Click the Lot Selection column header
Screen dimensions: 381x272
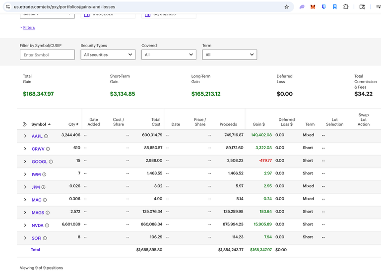pyautogui.click(x=334, y=122)
